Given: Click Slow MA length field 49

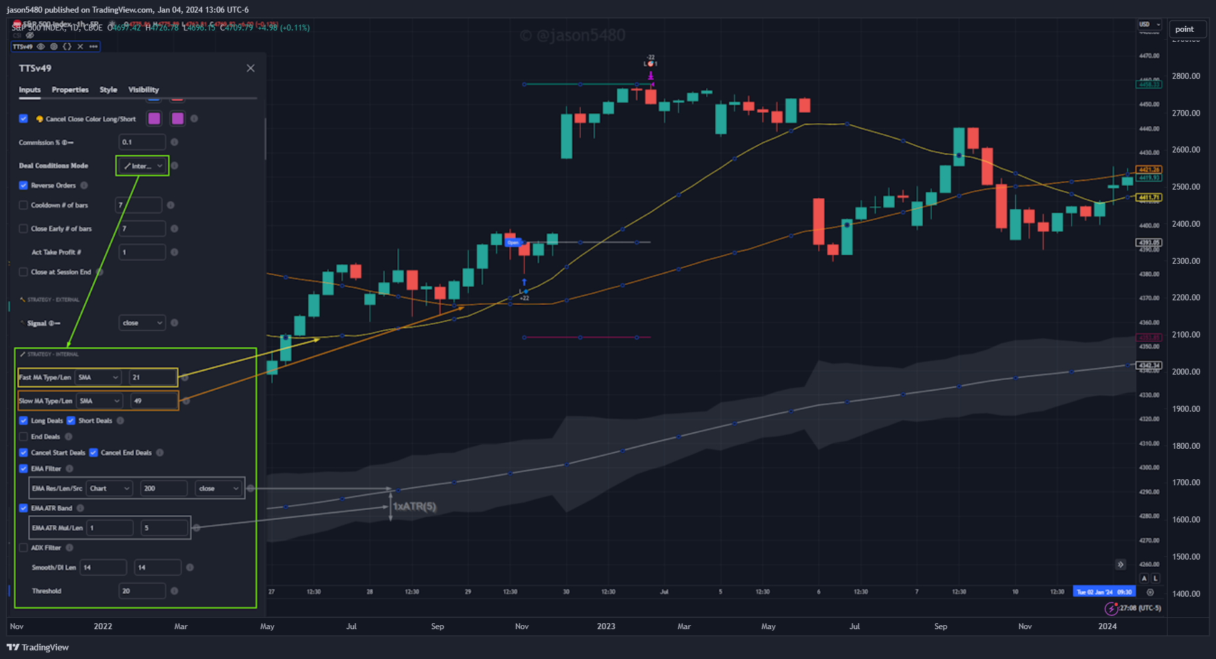Looking at the screenshot, I should [x=154, y=401].
